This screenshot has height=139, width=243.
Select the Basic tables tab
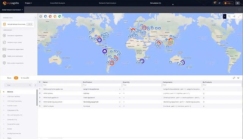(9, 78)
